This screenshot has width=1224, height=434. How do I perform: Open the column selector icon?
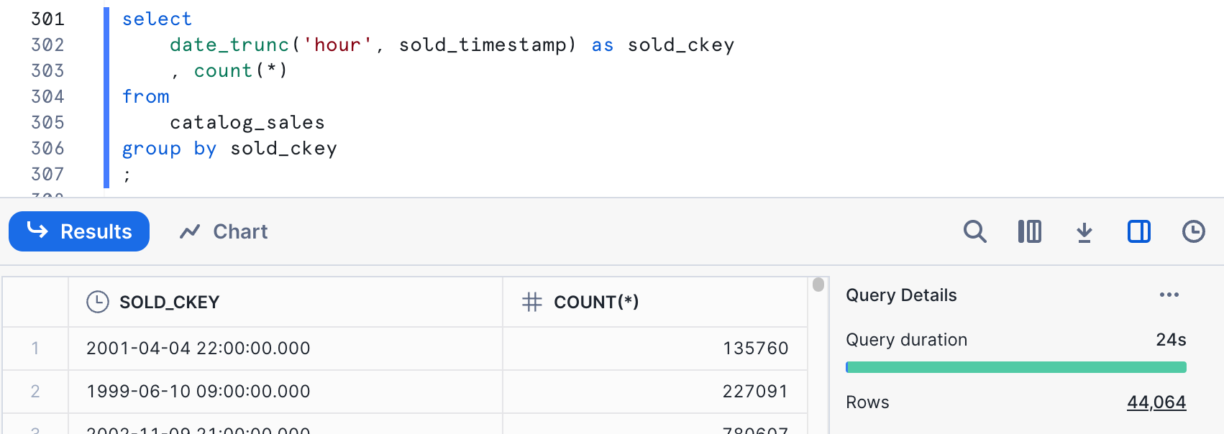1029,231
